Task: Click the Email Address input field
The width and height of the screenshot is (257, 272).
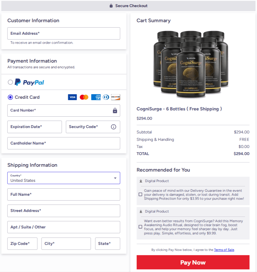Action: (64, 33)
